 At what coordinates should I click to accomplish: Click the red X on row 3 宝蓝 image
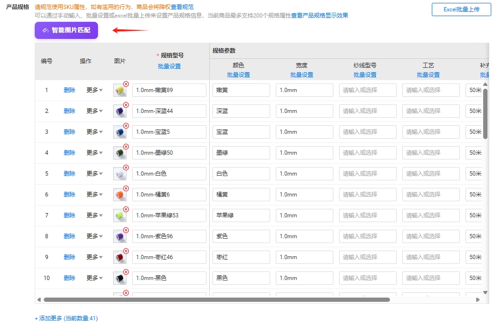click(126, 125)
